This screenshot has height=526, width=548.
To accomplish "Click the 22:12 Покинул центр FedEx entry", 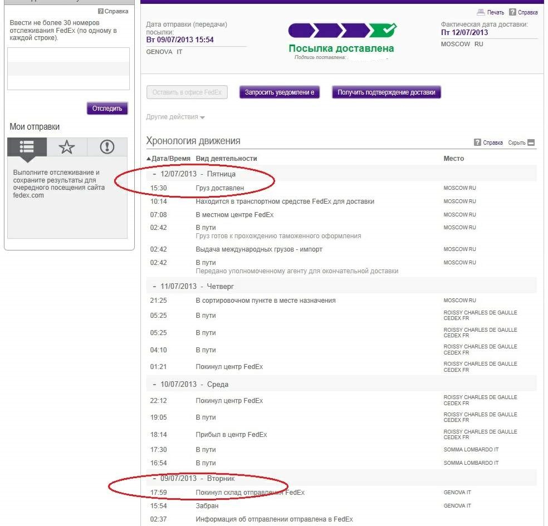I will click(x=229, y=401).
